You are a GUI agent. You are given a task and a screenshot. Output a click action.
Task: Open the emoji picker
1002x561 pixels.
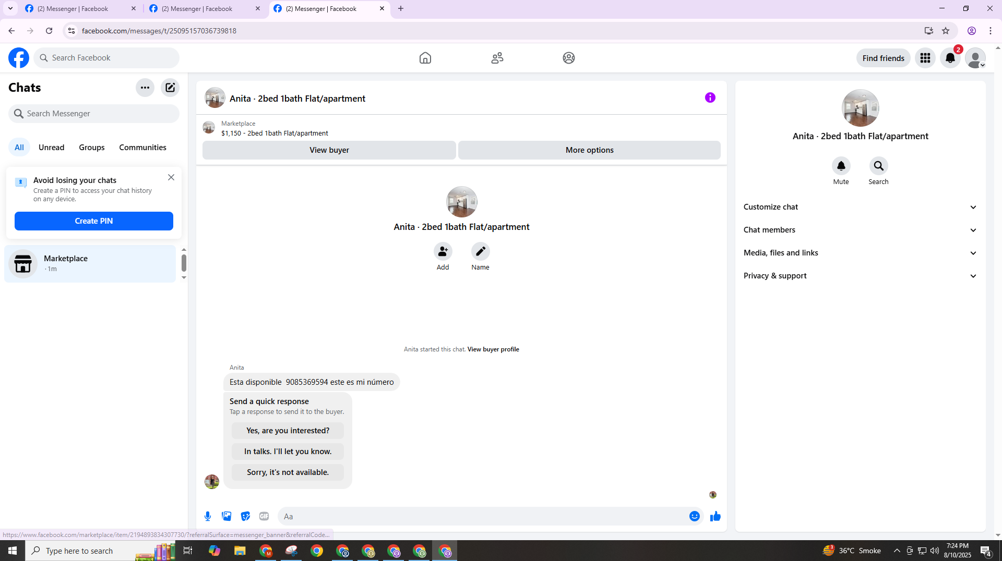tap(694, 516)
